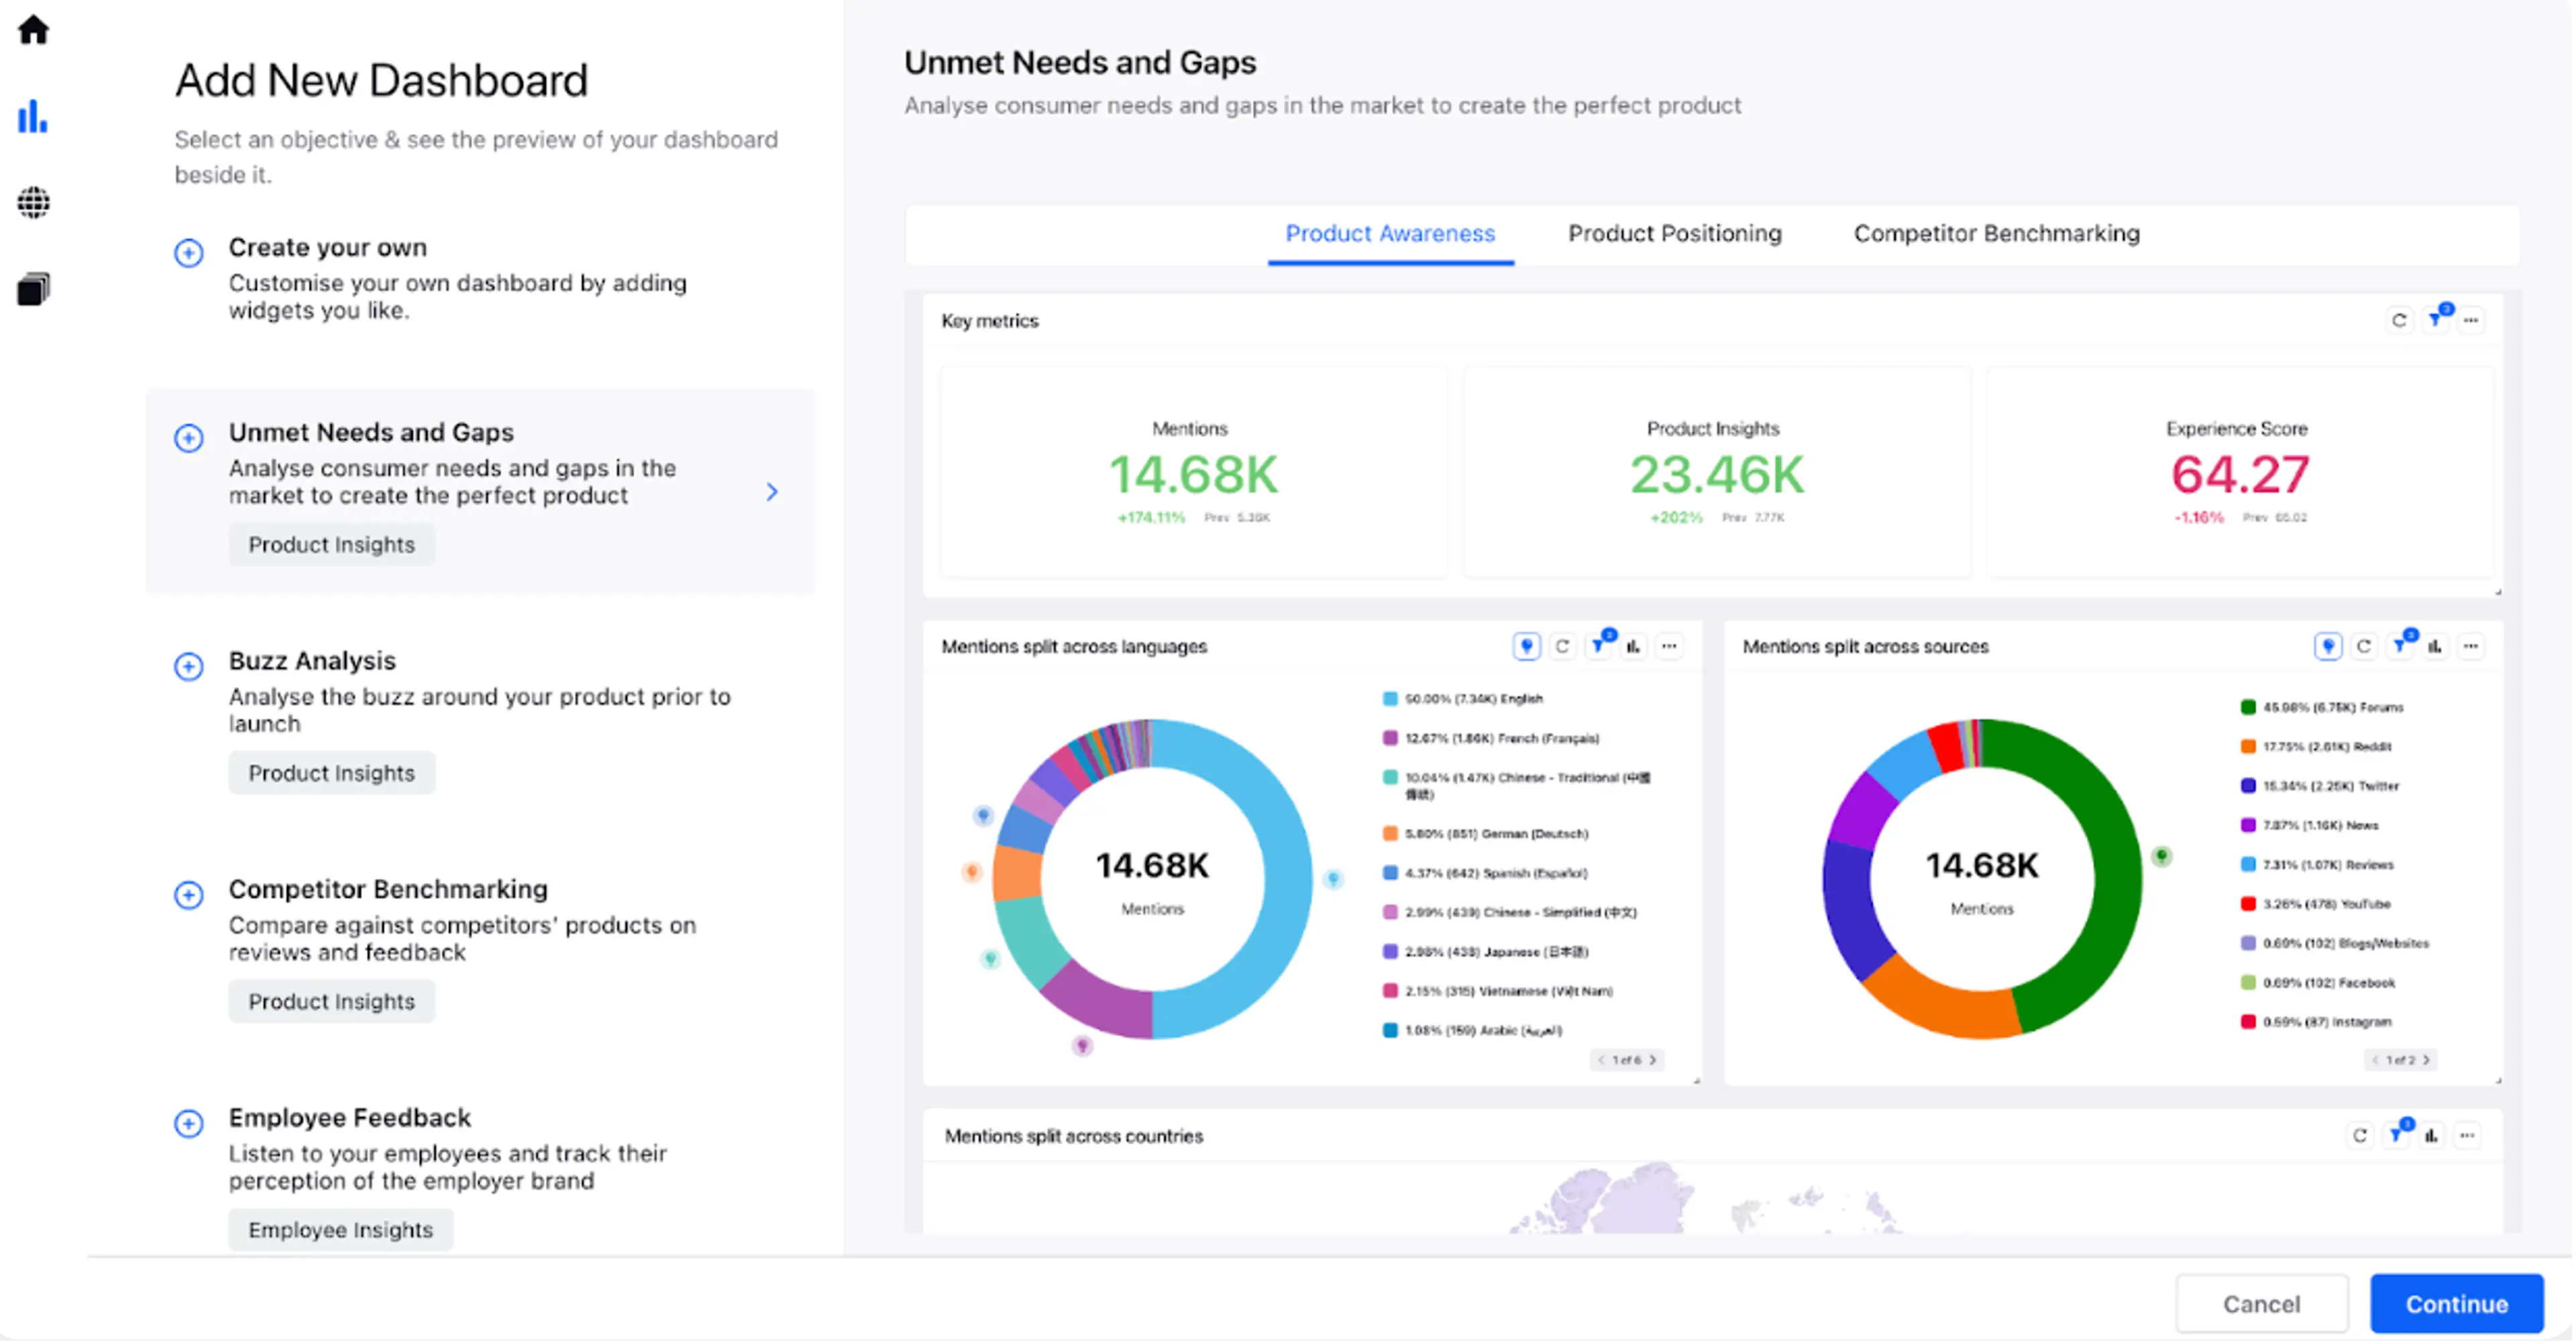Viewport: 2576px width, 1343px height.
Task: Refresh the Key metrics widget
Action: pos(2399,320)
